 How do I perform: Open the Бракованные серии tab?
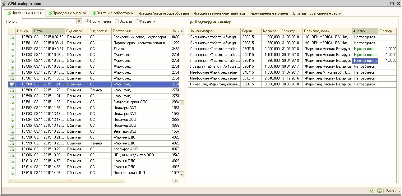click(326, 13)
